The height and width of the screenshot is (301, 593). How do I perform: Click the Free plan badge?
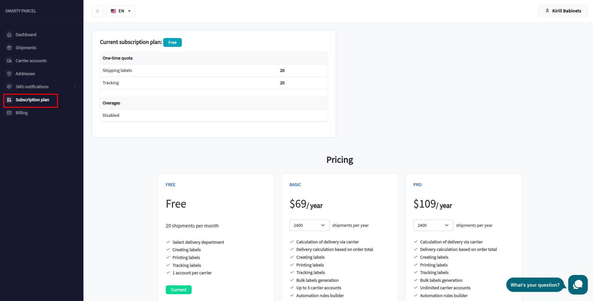click(172, 43)
